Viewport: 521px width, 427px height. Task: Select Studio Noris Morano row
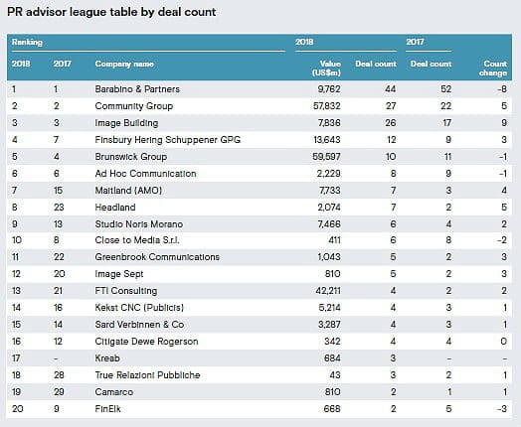click(260, 224)
